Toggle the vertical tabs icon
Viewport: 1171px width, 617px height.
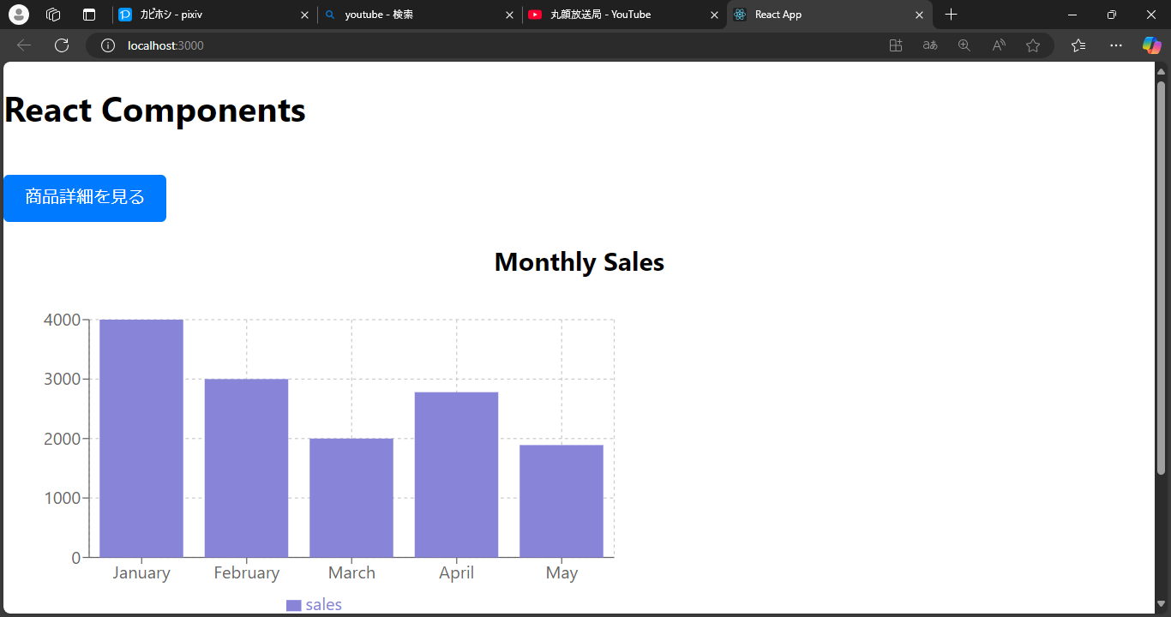pyautogui.click(x=89, y=15)
